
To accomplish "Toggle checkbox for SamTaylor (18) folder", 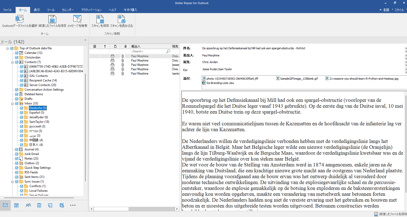I will point(22,122).
